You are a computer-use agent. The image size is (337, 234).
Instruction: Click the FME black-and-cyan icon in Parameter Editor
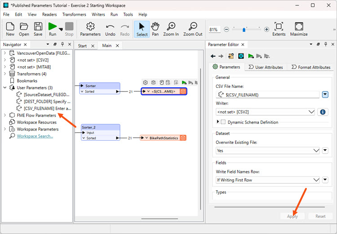click(x=241, y=56)
